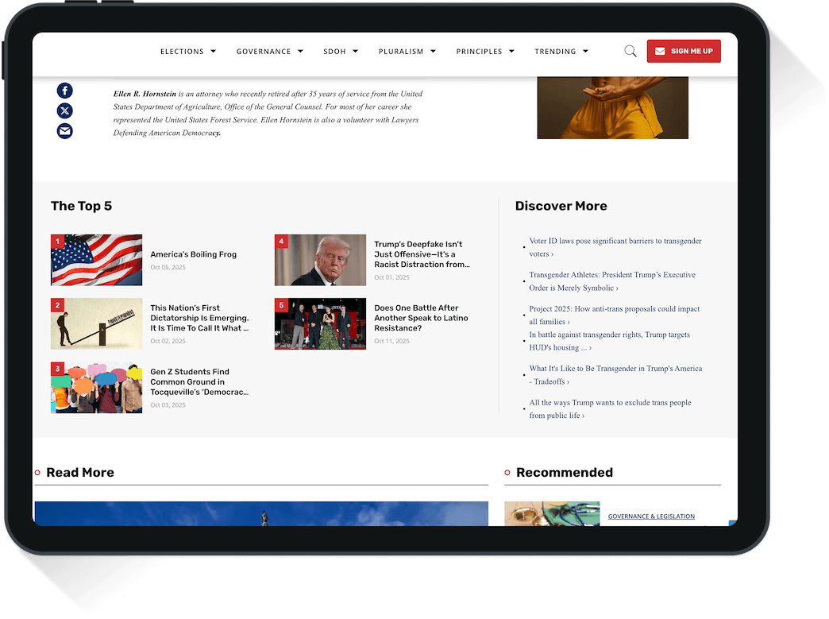The image size is (829, 619).
Task: Click the stethoscope thumbnail under Recommended
Action: tap(552, 513)
